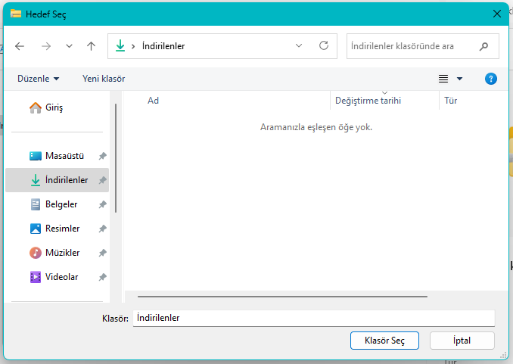The height and width of the screenshot is (364, 513).
Task: Click the search box for İndirilenler
Action: click(423, 46)
